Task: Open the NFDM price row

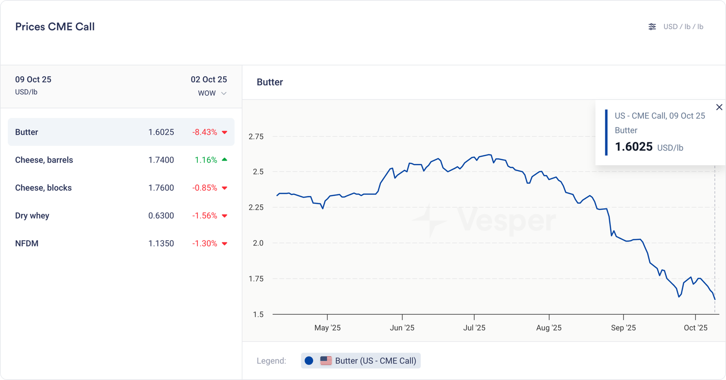Action: click(x=121, y=243)
